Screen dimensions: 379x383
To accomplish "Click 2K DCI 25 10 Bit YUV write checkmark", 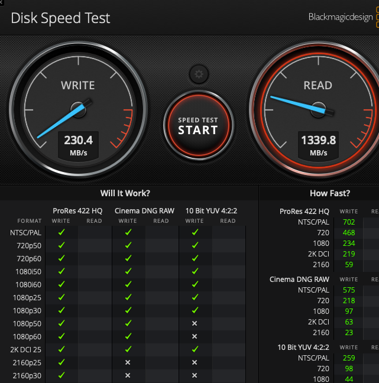I will (x=195, y=349).
